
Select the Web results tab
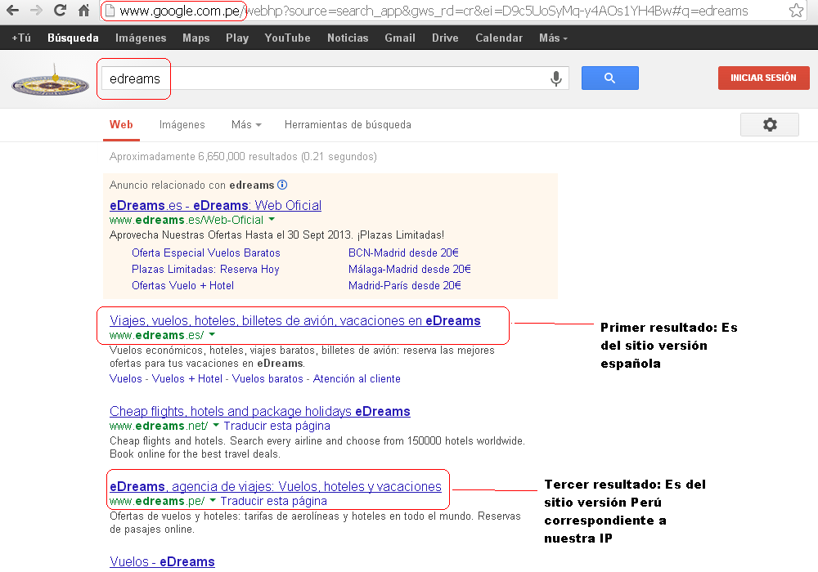pos(121,124)
